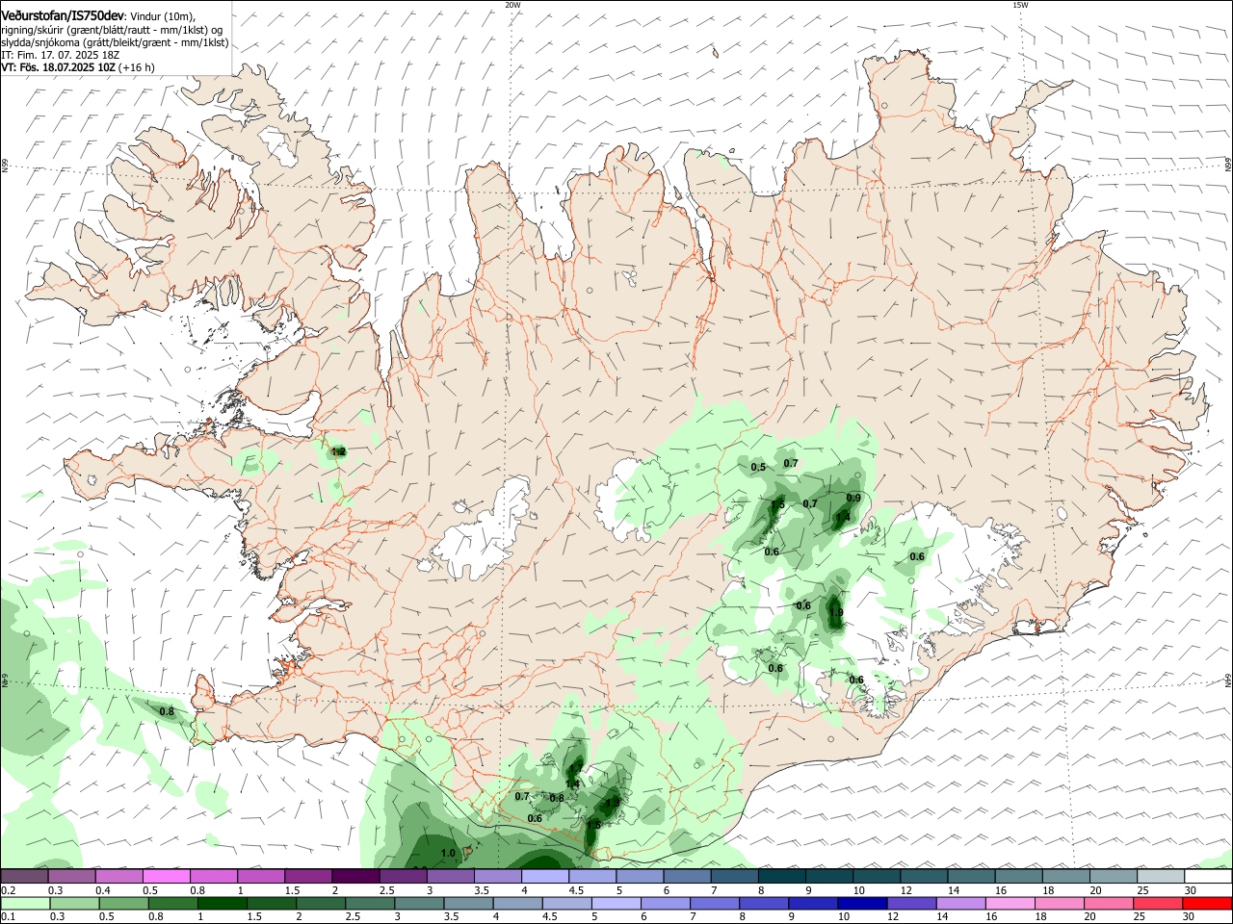Select the bright red swatch after 30 in the lower legend
Image resolution: width=1233 pixels, height=924 pixels.
click(1207, 903)
